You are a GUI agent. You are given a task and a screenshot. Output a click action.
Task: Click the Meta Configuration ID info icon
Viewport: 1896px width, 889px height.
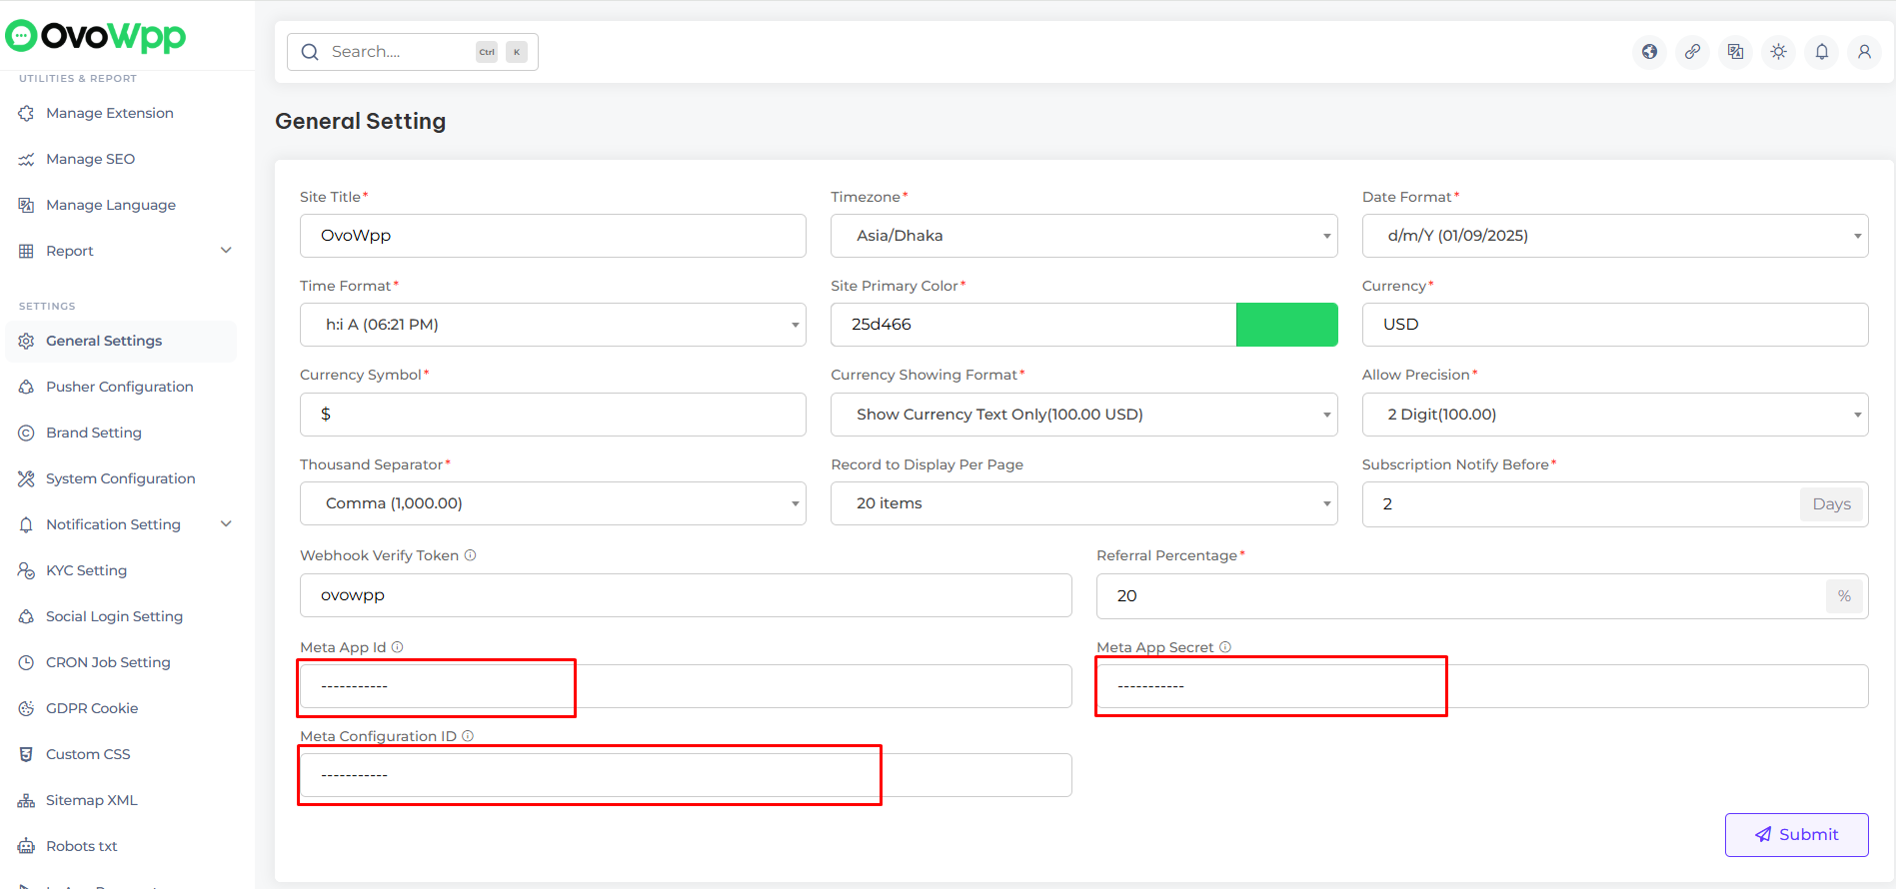(x=468, y=736)
